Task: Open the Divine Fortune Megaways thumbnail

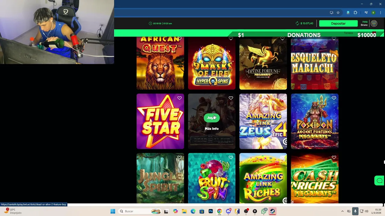Action: (x=263, y=63)
